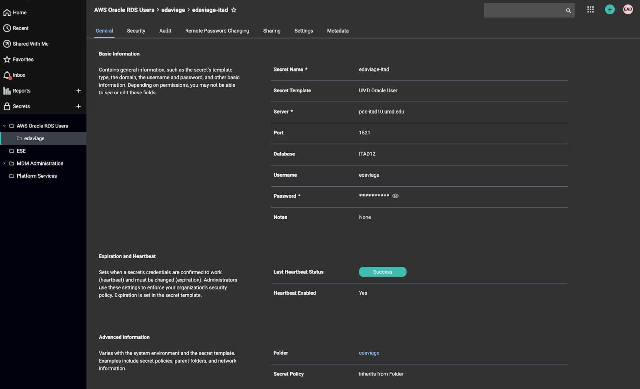Screen dimensions: 640x389
Task: Follow the edaviage folder link
Action: pos(369,353)
